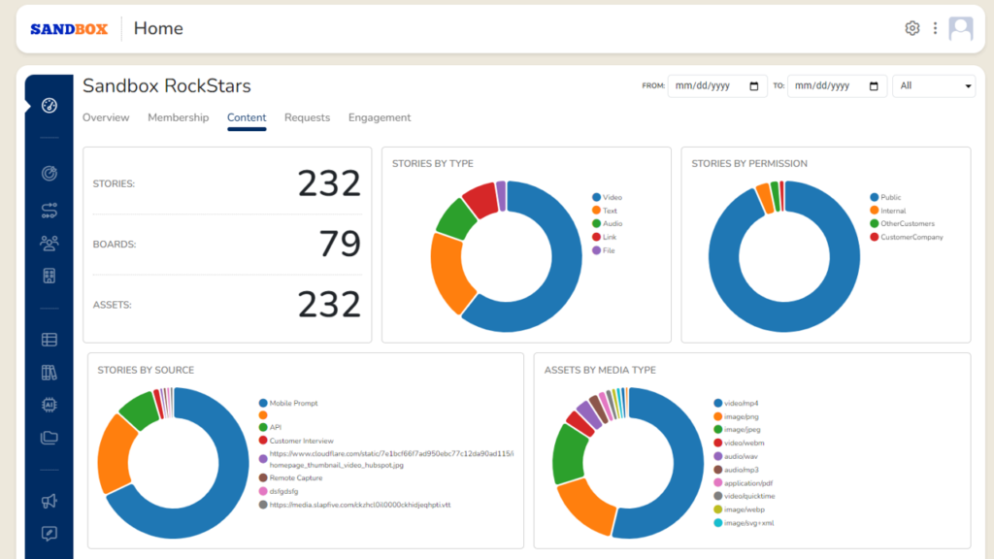
Task: Open the settings gear in the top bar
Action: click(911, 28)
